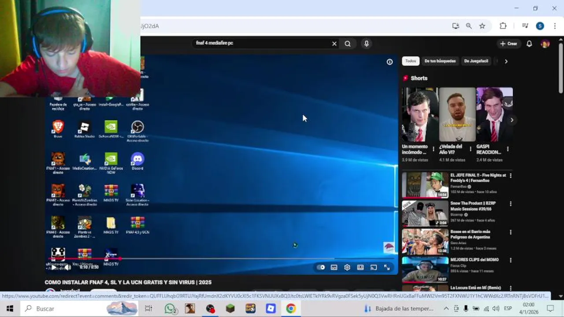This screenshot has width=564, height=317.
Task: Click the COMO INSTALAR FNAF 4 video title
Action: pyautogui.click(x=128, y=282)
